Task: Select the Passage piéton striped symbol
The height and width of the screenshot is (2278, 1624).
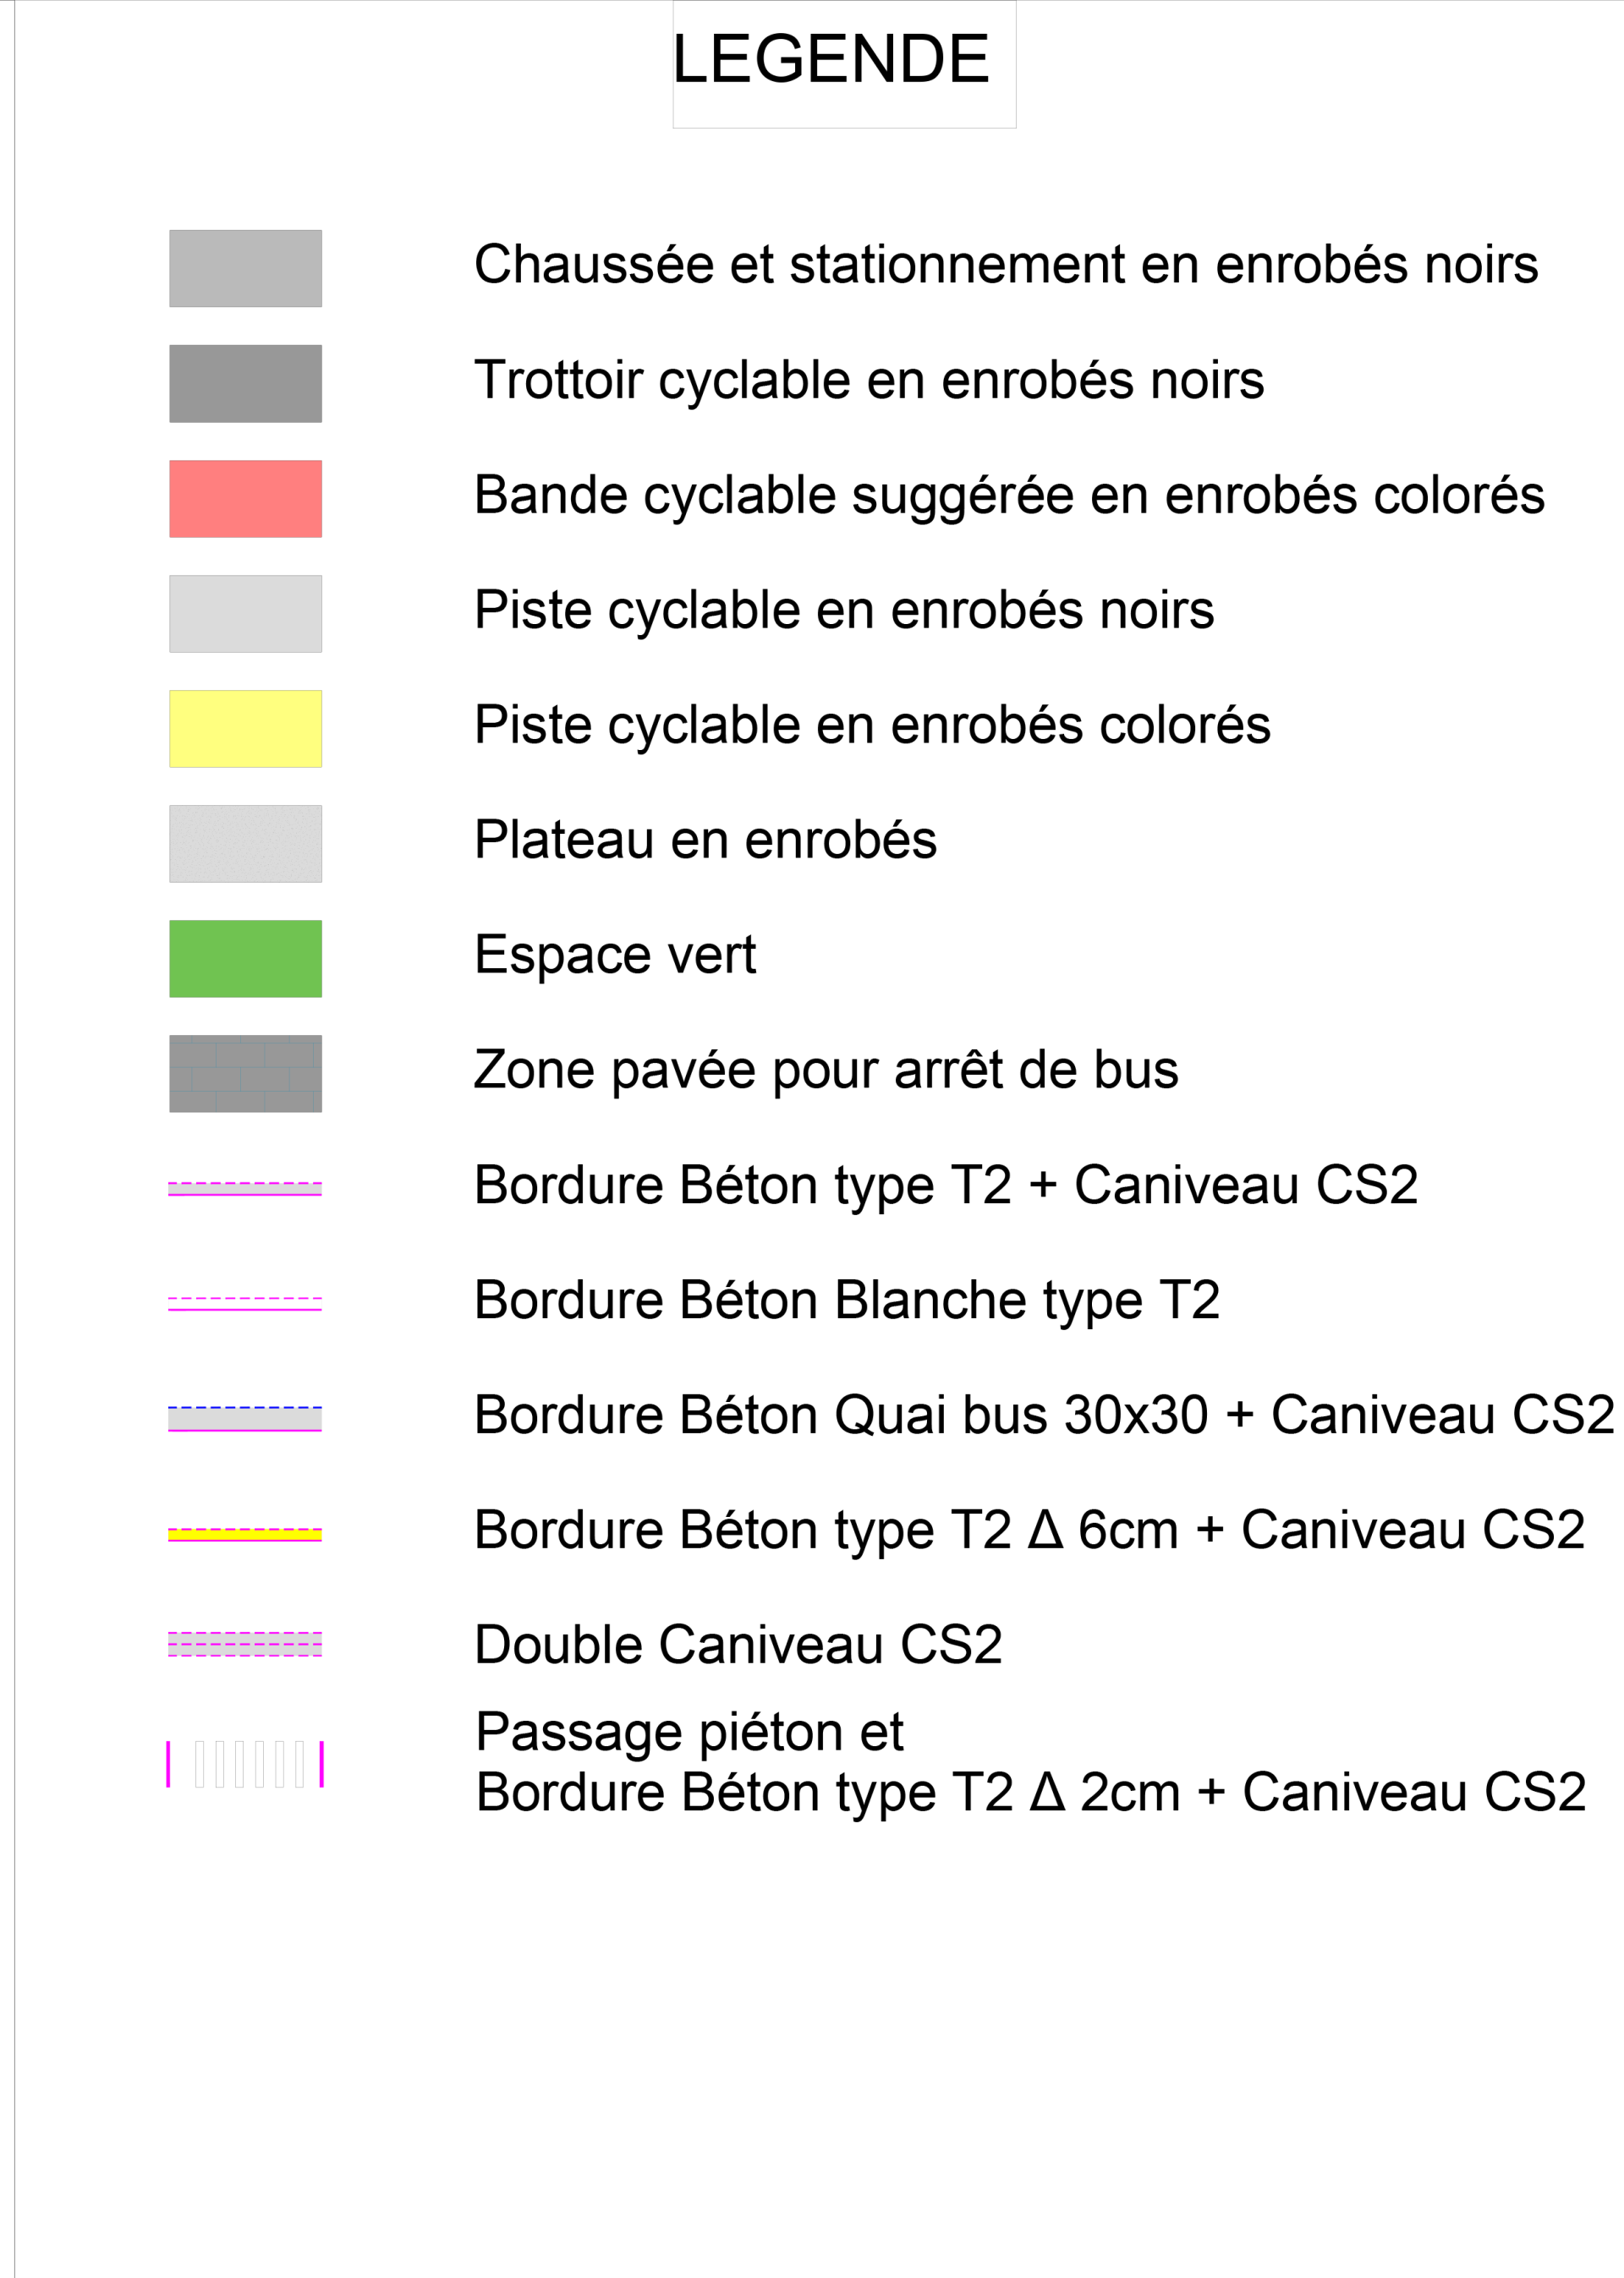Action: 245,1763
